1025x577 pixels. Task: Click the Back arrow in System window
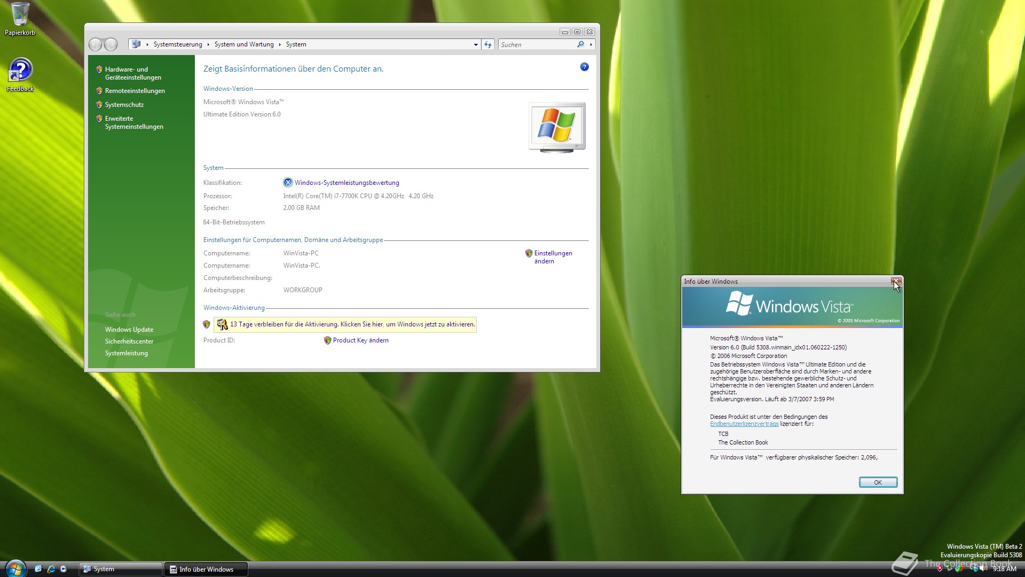click(95, 44)
